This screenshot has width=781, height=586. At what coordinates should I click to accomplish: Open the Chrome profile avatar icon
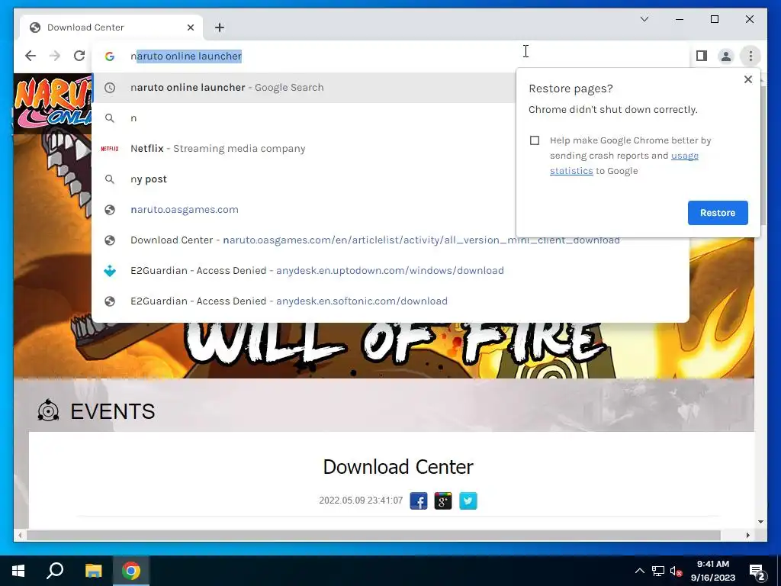[726, 56]
